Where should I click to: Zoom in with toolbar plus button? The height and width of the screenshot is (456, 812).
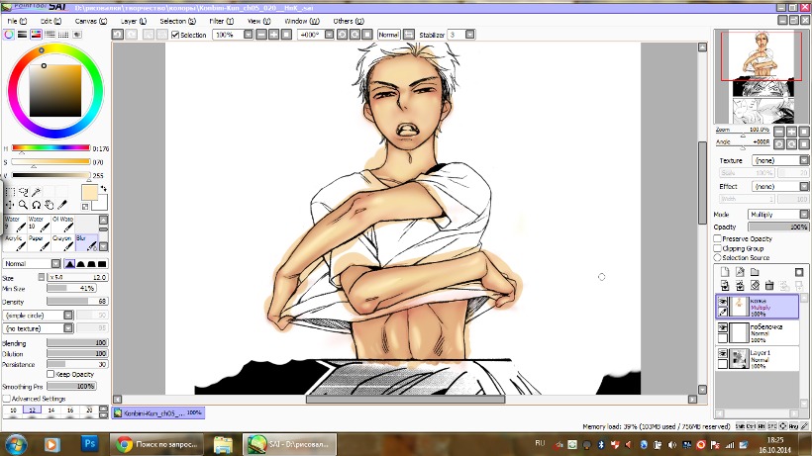[x=273, y=35]
